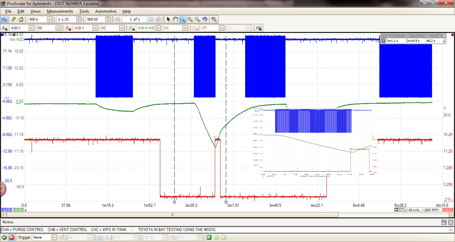Minimize the ruler legend box
The width and height of the screenshot is (455, 242).
pyautogui.click(x=439, y=36)
